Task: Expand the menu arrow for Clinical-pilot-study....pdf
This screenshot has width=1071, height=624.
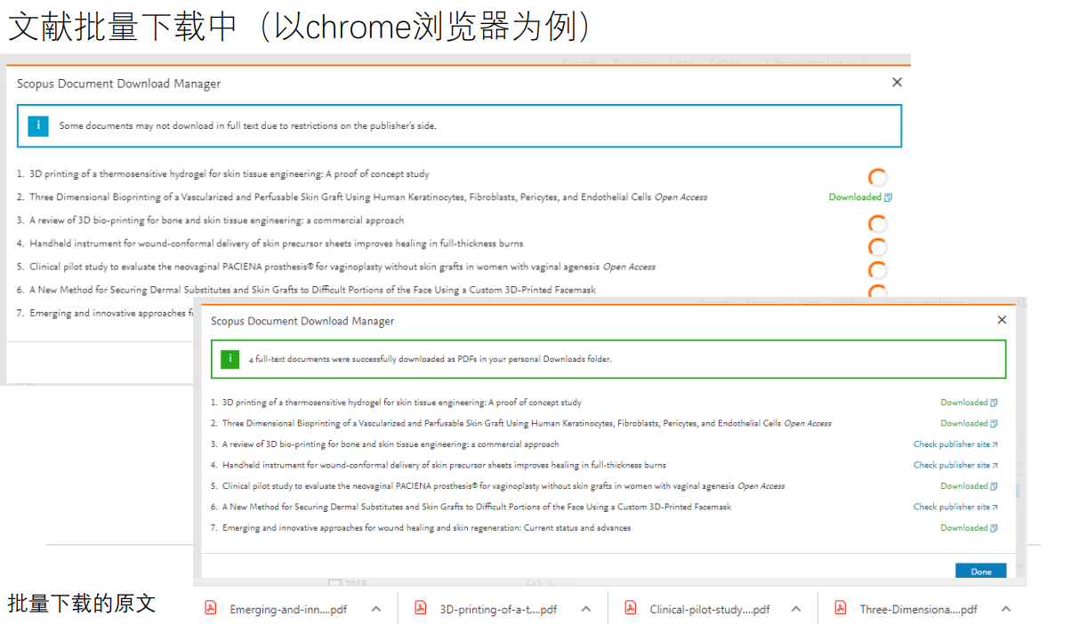Action: [796, 609]
